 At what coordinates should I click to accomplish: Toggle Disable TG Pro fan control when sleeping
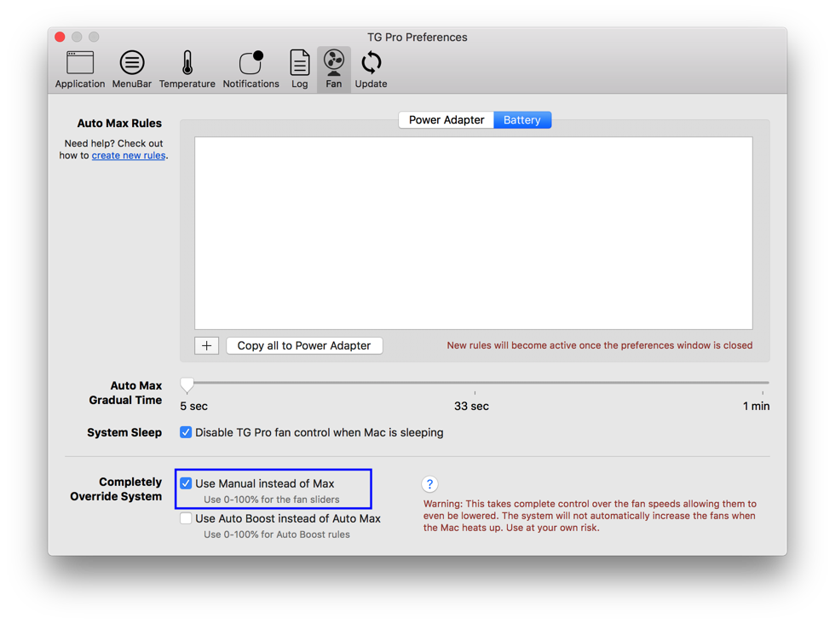pyautogui.click(x=186, y=432)
